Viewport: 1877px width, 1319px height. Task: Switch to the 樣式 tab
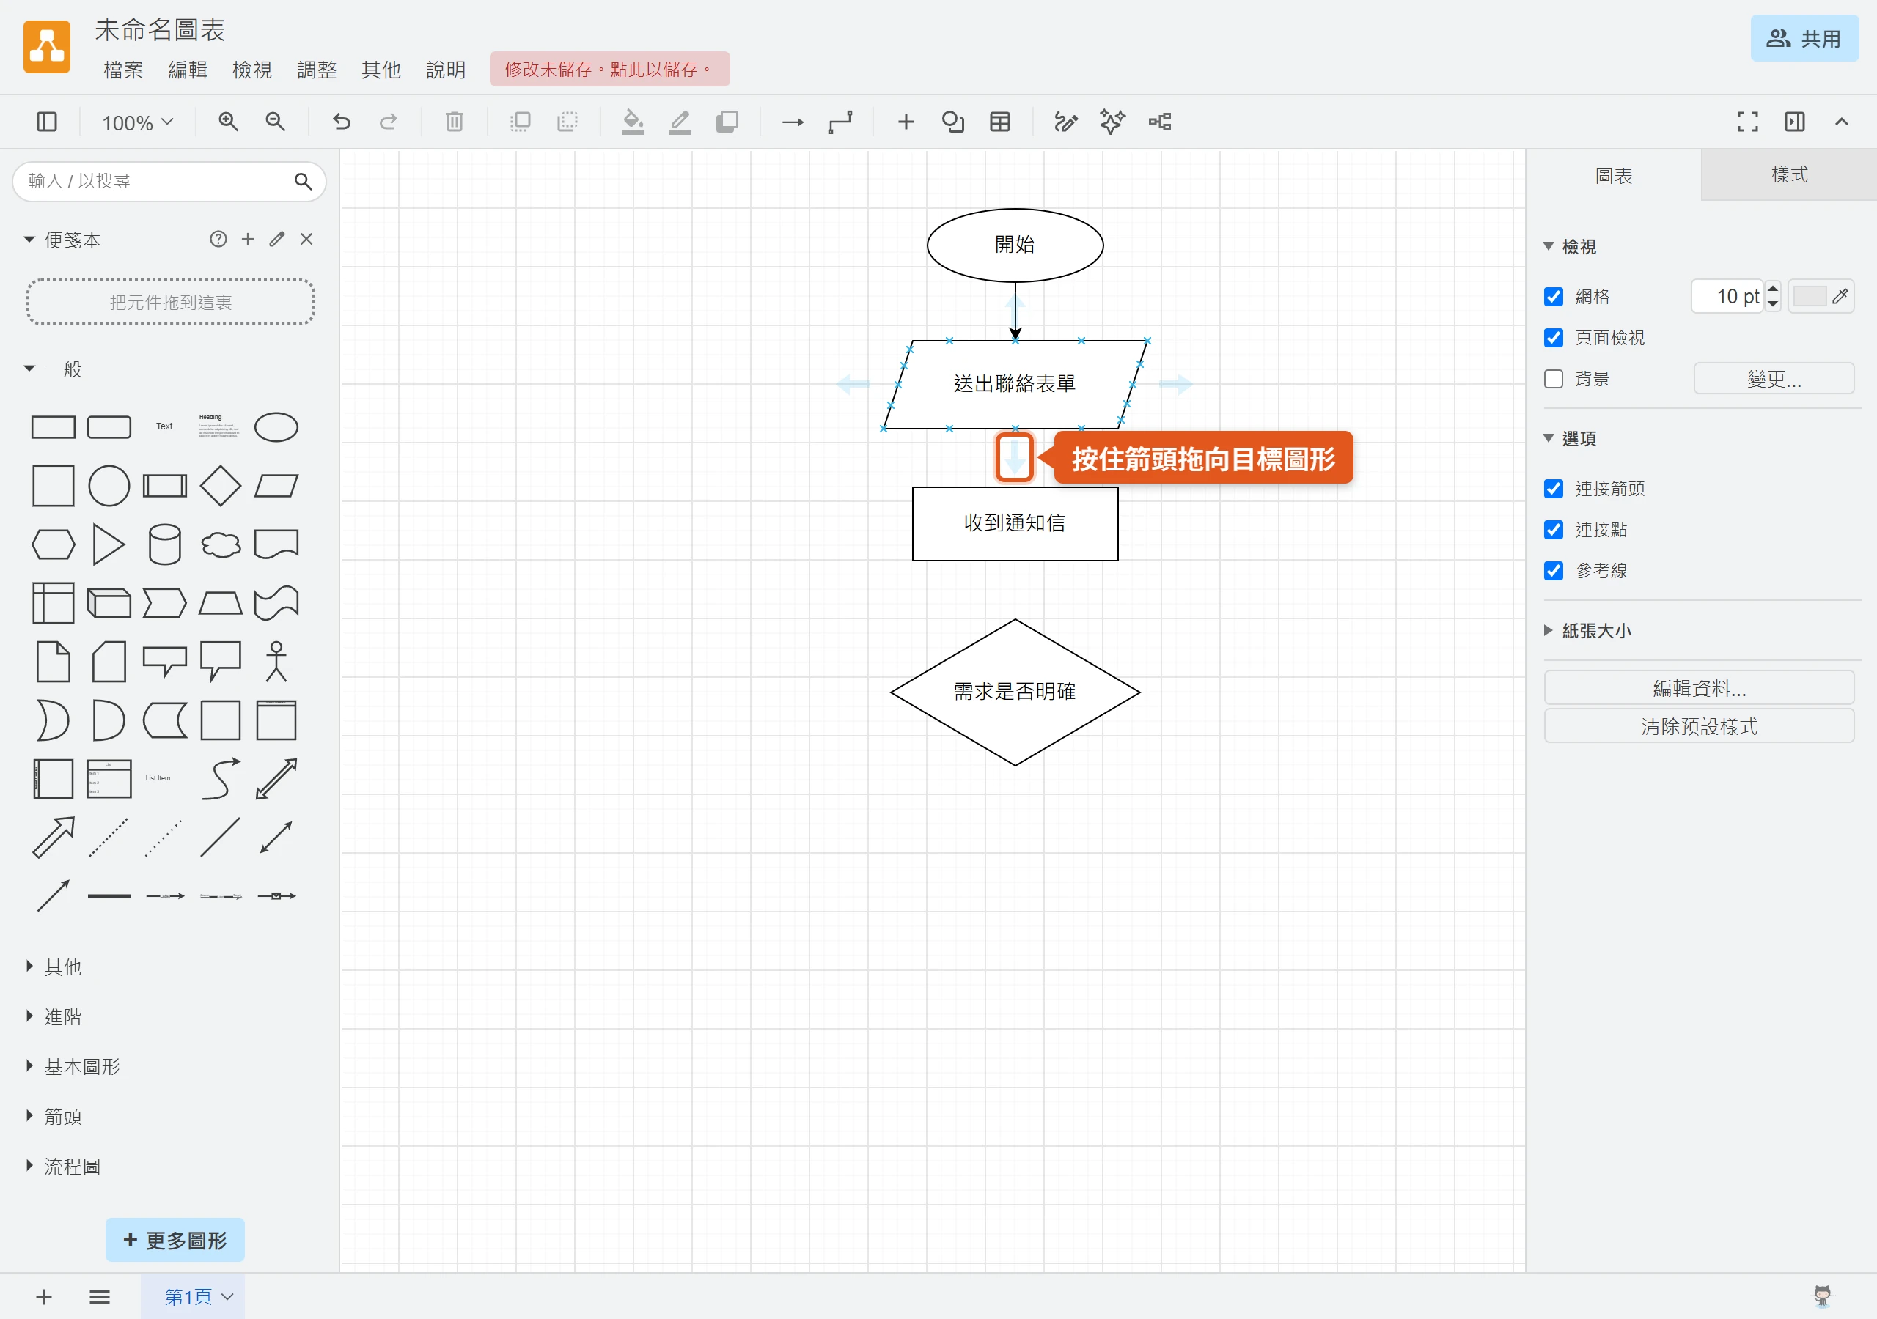pos(1789,175)
